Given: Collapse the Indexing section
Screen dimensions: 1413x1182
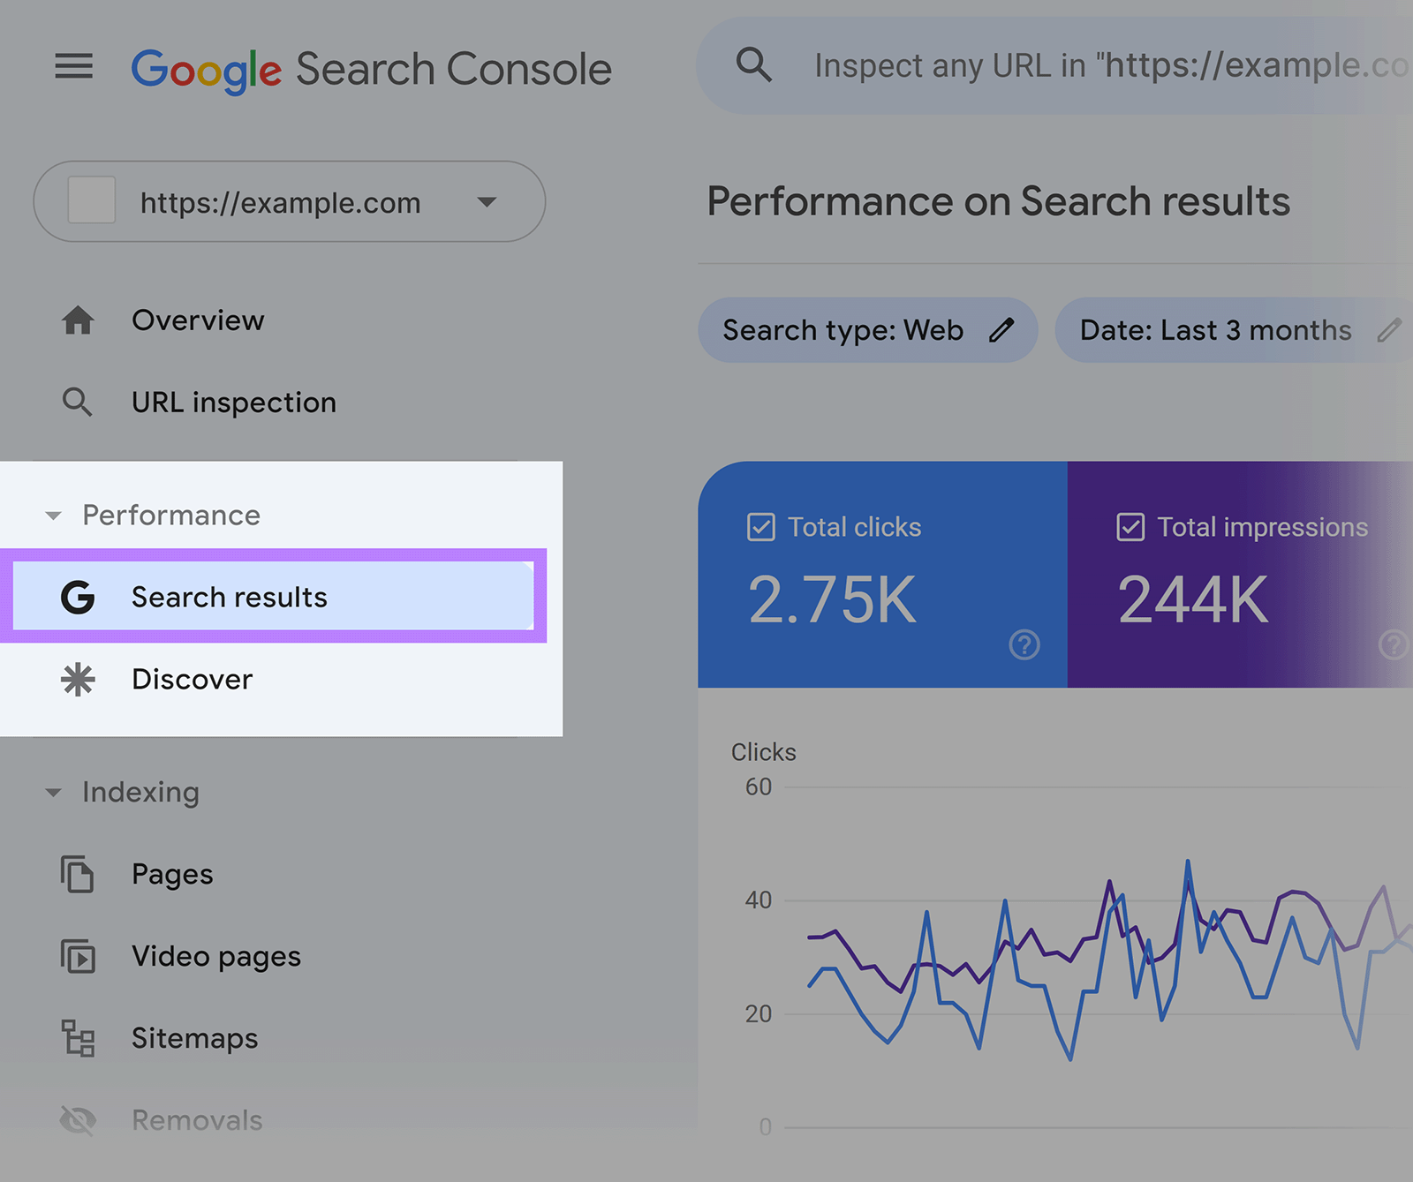Looking at the screenshot, I should 53,792.
